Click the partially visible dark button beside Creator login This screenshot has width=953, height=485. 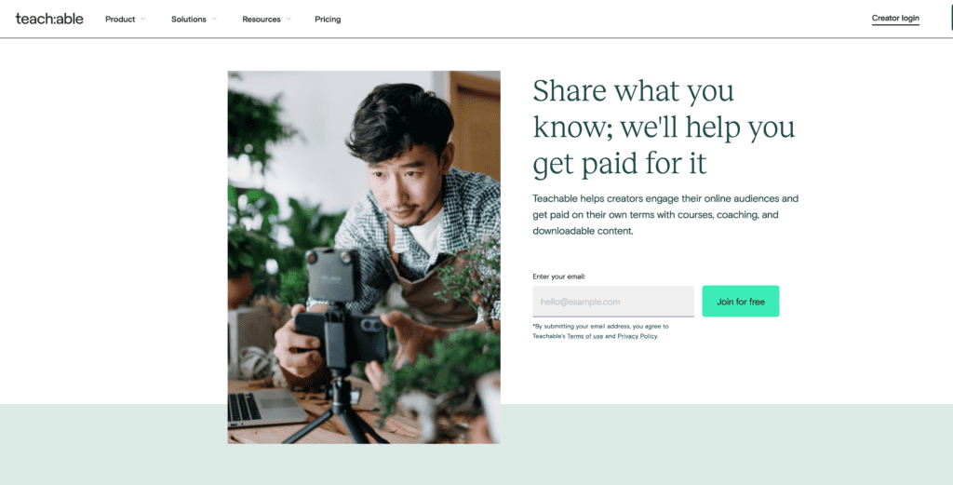coord(951,19)
